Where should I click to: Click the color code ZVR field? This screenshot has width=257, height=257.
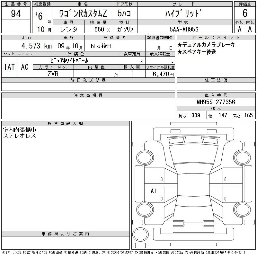pyautogui.click(x=53, y=74)
